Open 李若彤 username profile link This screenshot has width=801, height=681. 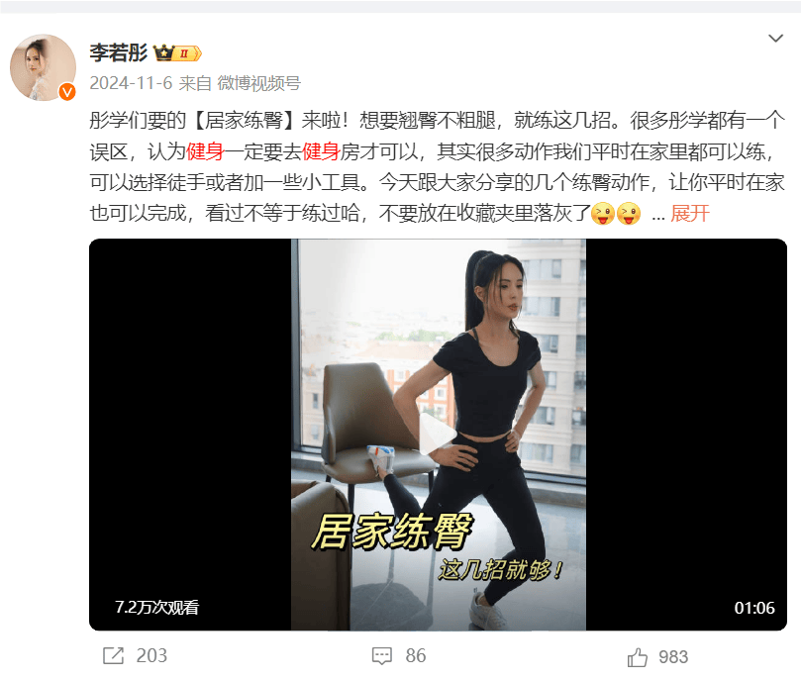[119, 52]
